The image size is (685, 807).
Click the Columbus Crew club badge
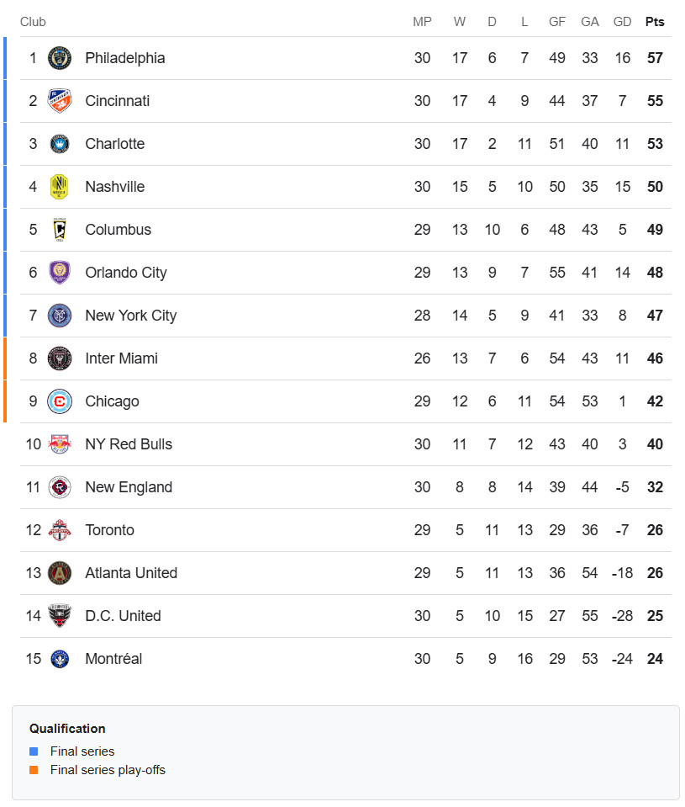(x=60, y=230)
